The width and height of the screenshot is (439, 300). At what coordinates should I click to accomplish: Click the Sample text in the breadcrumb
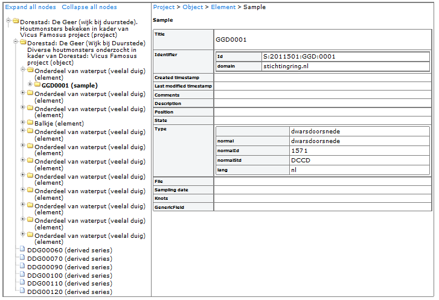[254, 7]
